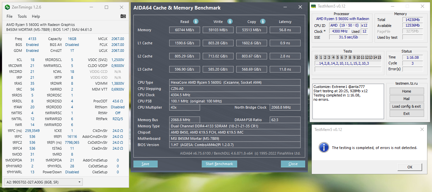Click the Mail button in TestMem5
The height and width of the screenshot is (192, 432).
(x=406, y=98)
